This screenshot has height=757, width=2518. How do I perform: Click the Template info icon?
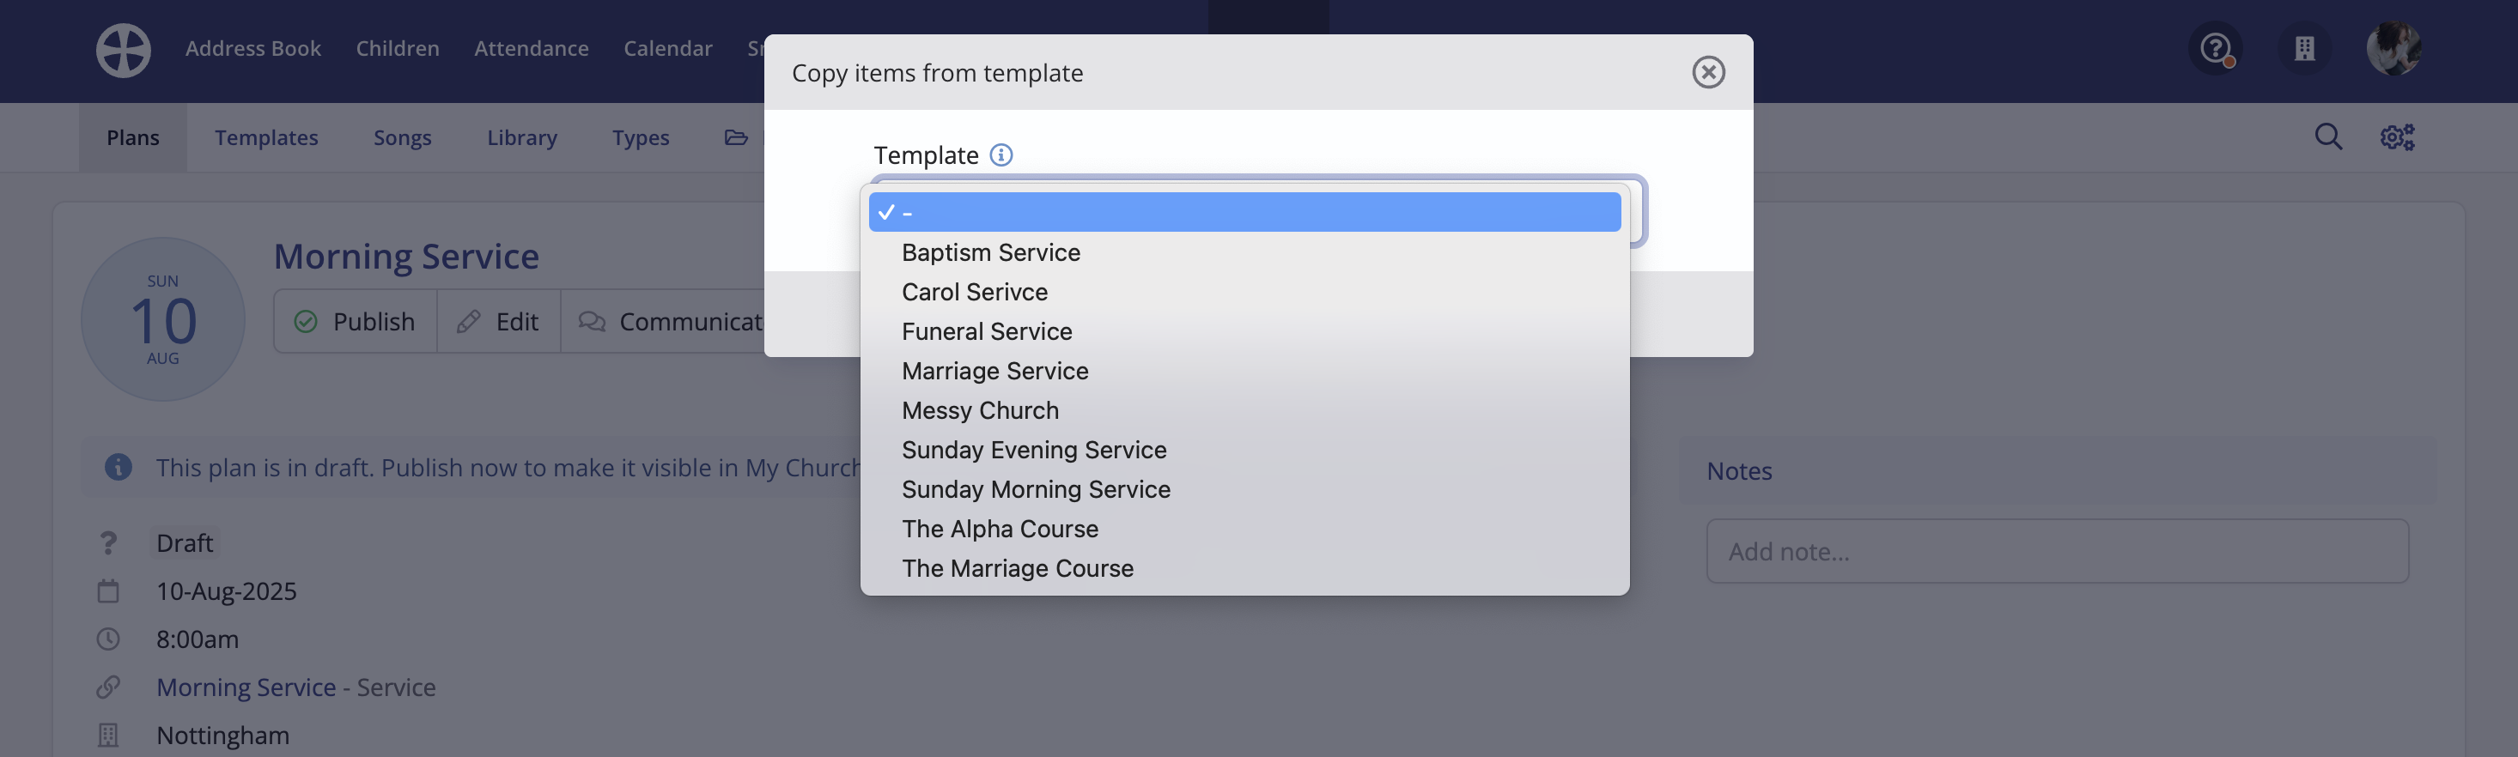pyautogui.click(x=1001, y=154)
